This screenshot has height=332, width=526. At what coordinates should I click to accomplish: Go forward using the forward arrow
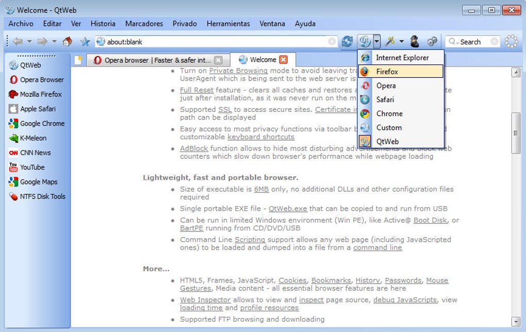click(x=42, y=42)
